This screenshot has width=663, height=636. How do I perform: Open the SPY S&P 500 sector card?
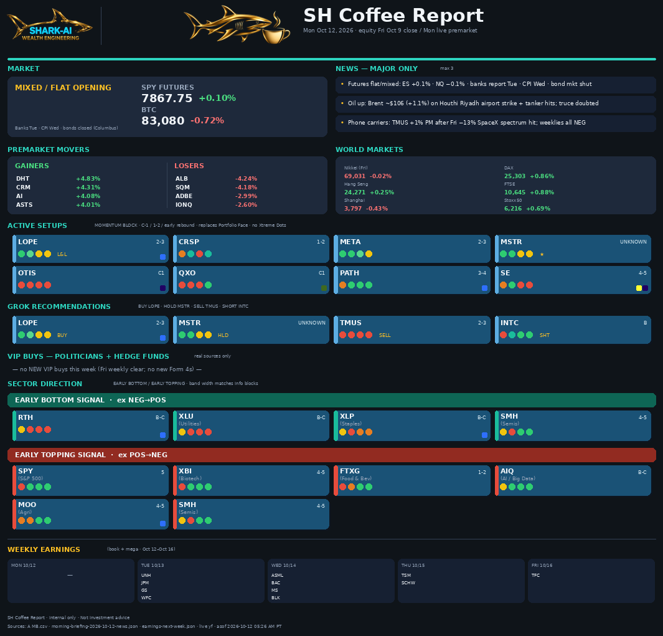[90, 480]
